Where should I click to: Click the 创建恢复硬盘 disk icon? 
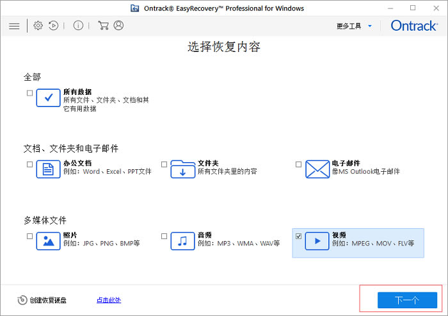click(22, 300)
